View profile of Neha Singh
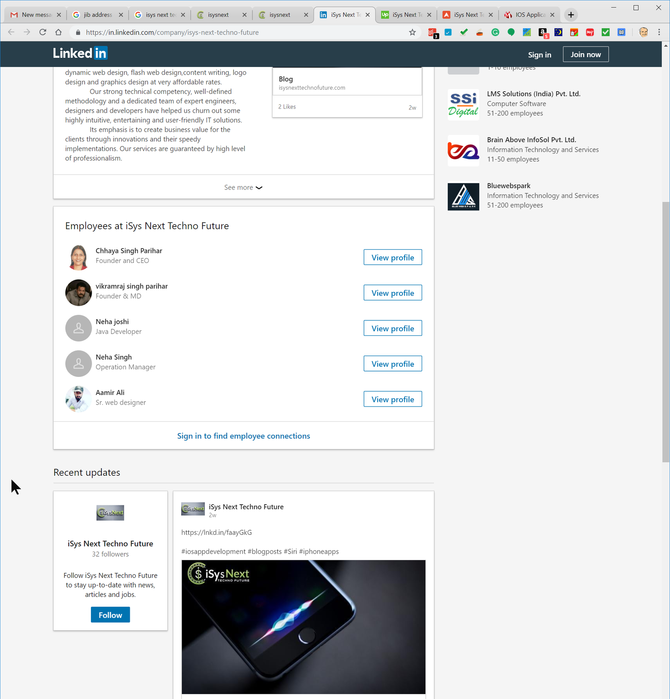Image resolution: width=670 pixels, height=699 pixels. 393,364
